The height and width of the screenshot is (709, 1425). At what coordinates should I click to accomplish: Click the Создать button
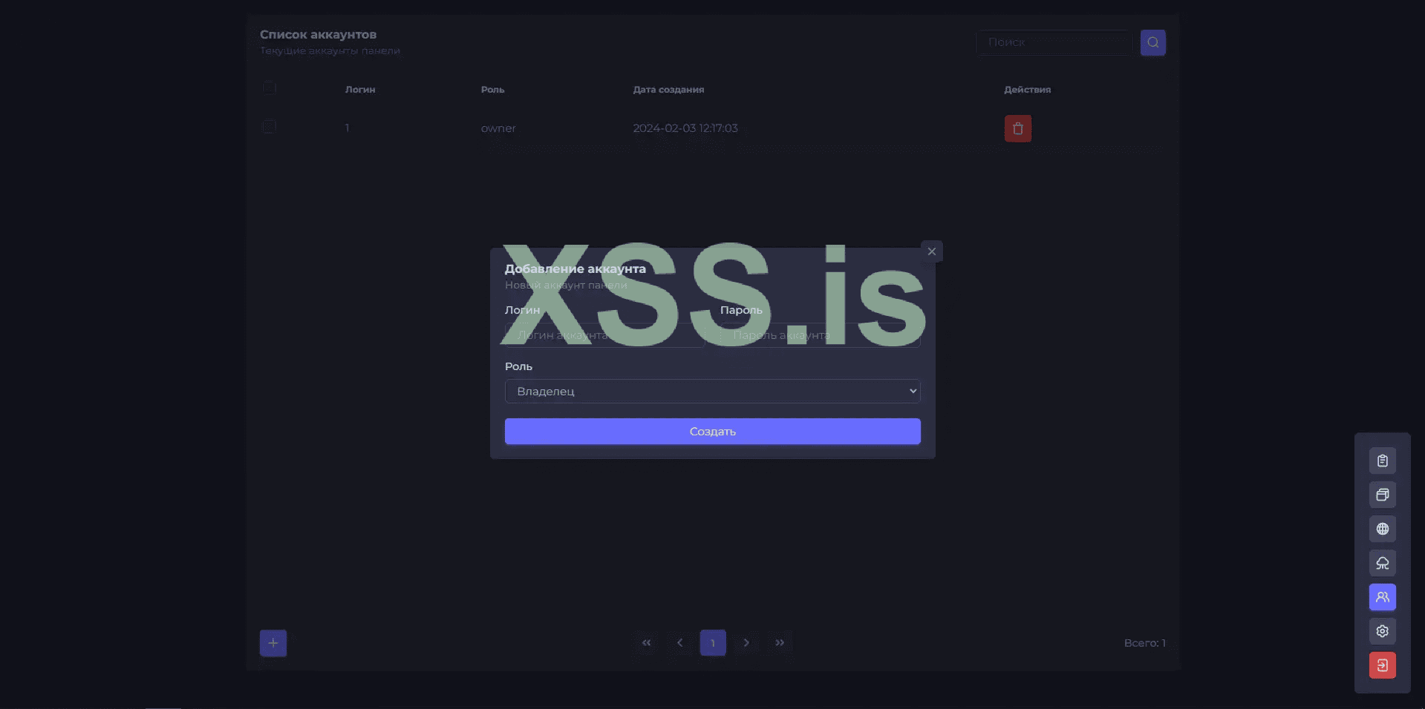click(x=713, y=431)
